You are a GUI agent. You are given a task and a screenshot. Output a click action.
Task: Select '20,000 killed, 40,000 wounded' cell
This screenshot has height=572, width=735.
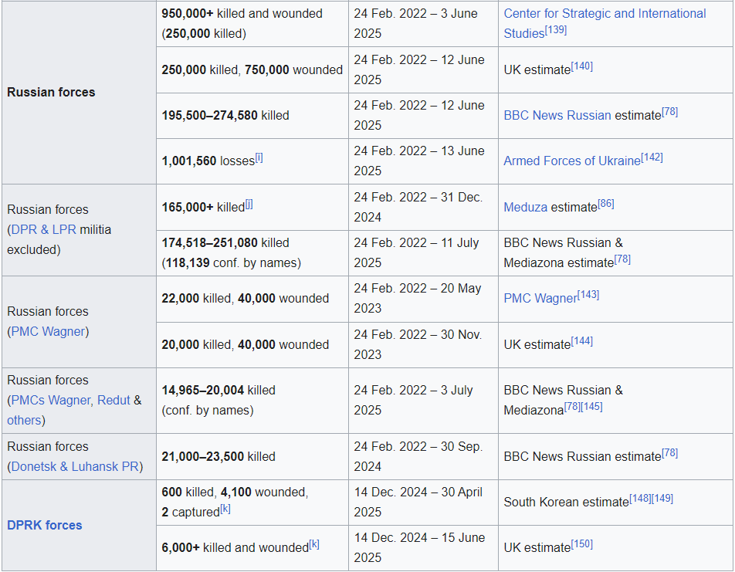pos(252,344)
